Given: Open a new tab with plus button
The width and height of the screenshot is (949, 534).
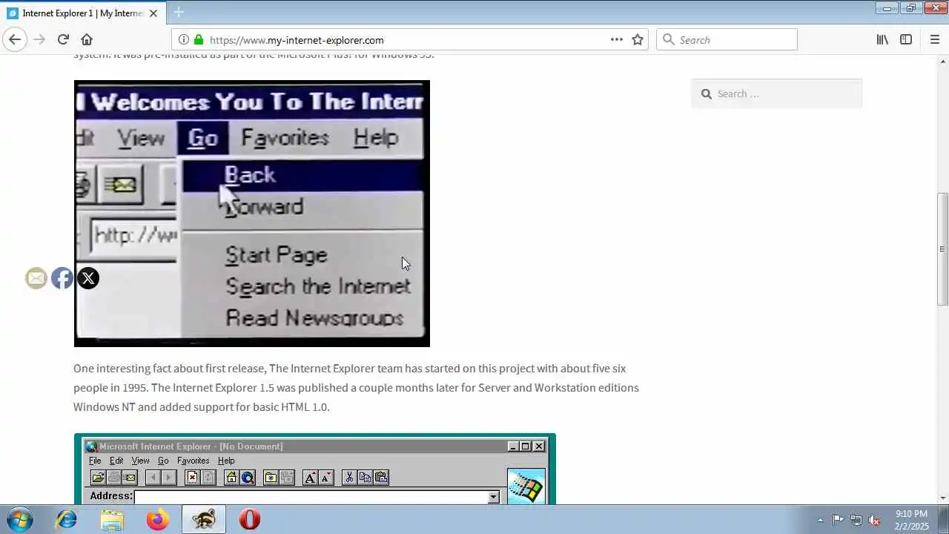Looking at the screenshot, I should (179, 13).
